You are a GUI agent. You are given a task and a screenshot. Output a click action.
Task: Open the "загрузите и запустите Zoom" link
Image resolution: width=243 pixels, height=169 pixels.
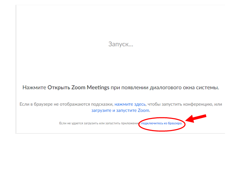tap(120, 110)
